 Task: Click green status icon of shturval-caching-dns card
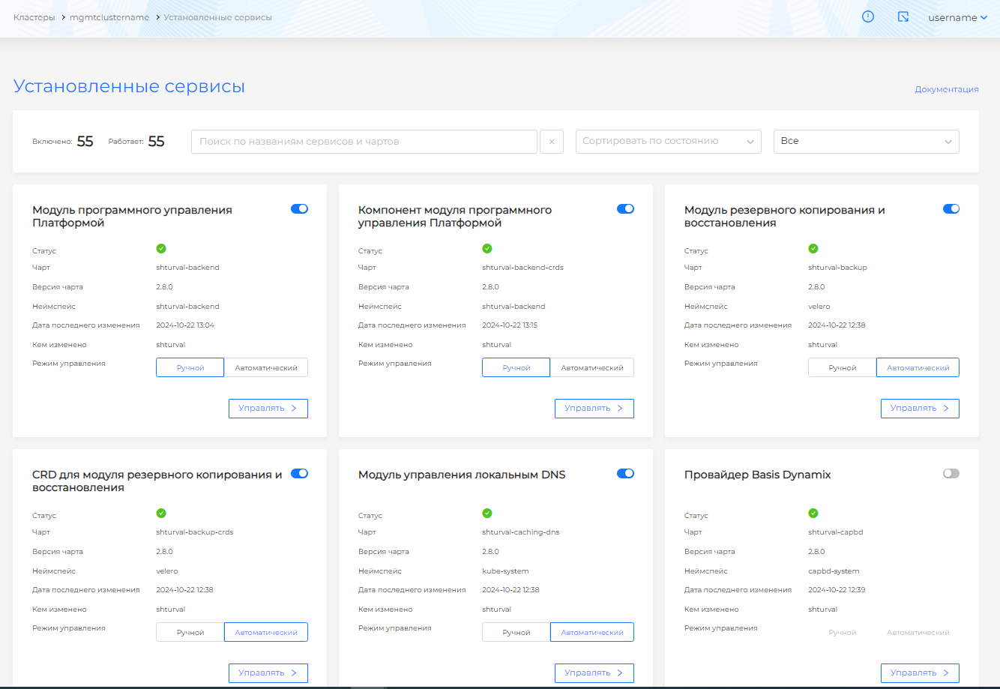pyautogui.click(x=487, y=513)
